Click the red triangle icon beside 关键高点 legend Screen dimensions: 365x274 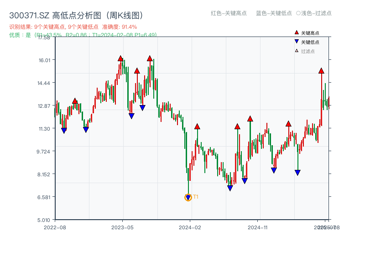point(297,32)
